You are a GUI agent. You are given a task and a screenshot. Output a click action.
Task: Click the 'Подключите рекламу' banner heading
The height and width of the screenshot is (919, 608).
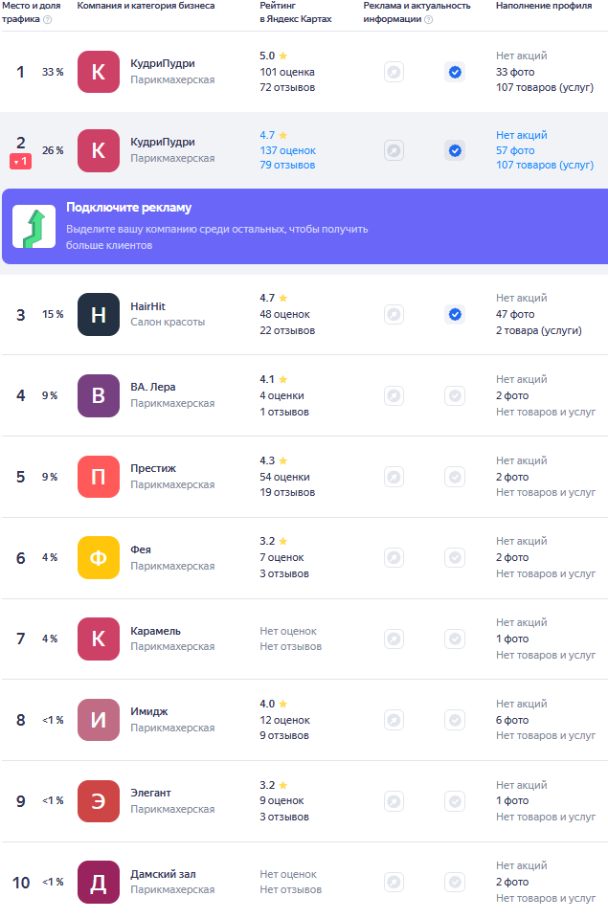[x=128, y=208]
